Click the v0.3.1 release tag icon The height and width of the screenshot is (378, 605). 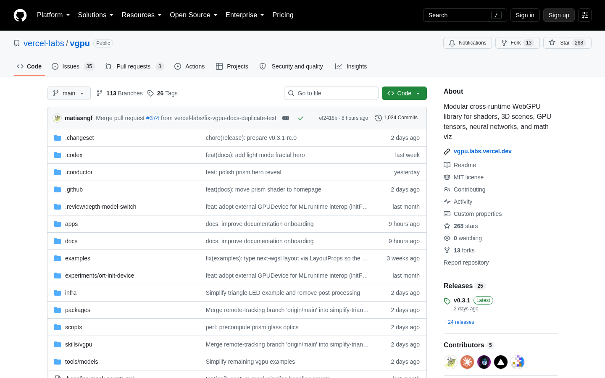pos(447,301)
